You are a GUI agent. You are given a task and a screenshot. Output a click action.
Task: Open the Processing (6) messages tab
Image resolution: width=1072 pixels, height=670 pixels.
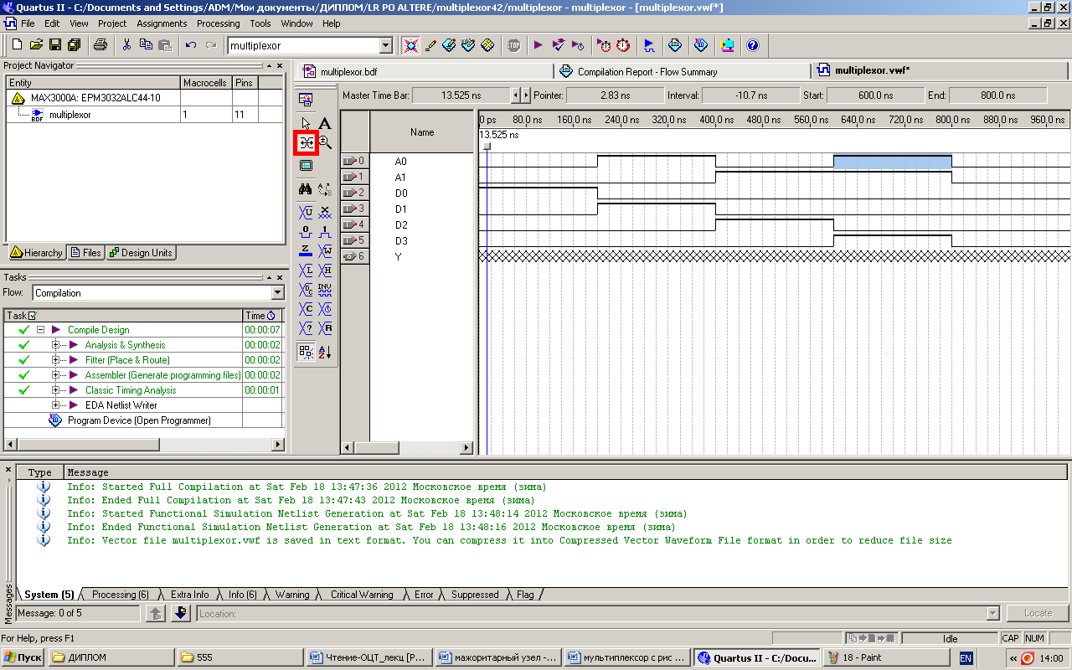120,595
